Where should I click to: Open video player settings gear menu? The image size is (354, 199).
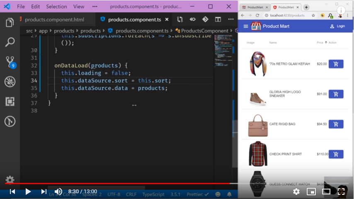pos(296,192)
